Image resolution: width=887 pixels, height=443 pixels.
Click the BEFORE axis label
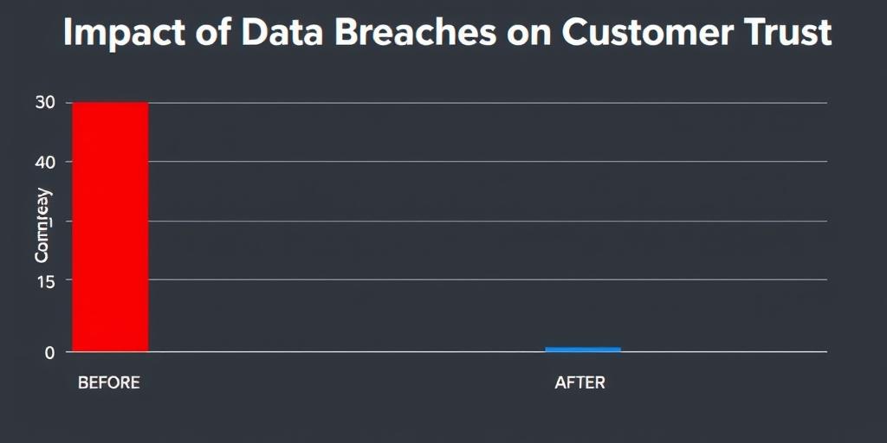[109, 382]
